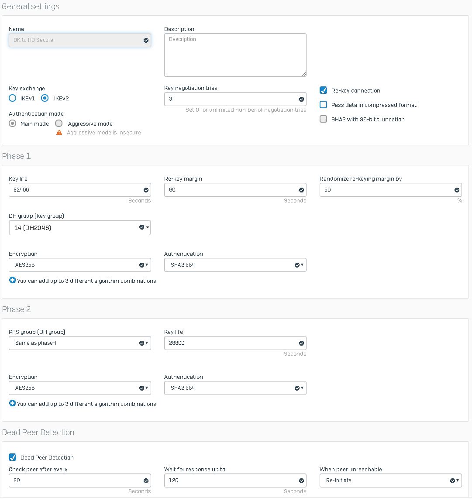Expand Phase 1 Authentication SHA2 384 dropdown

[235, 265]
